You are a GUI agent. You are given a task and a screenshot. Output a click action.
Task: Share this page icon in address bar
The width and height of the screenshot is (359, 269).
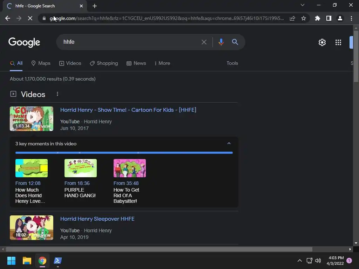click(x=292, y=18)
